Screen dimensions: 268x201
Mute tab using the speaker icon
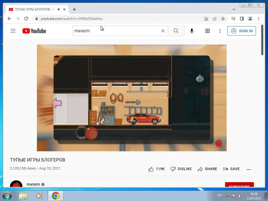pos(59,9)
